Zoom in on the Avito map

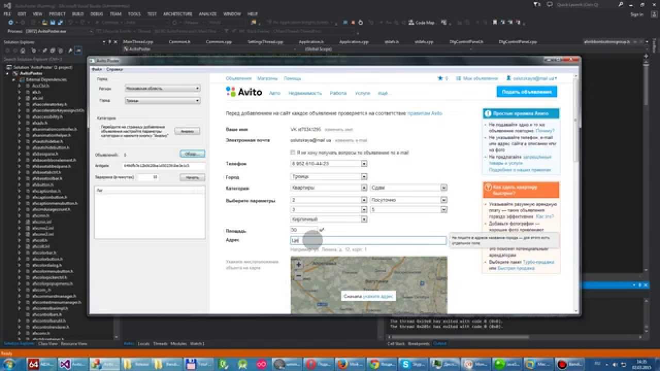[298, 264]
